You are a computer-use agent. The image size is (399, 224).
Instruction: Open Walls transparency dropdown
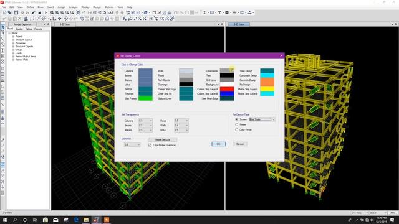click(x=181, y=126)
